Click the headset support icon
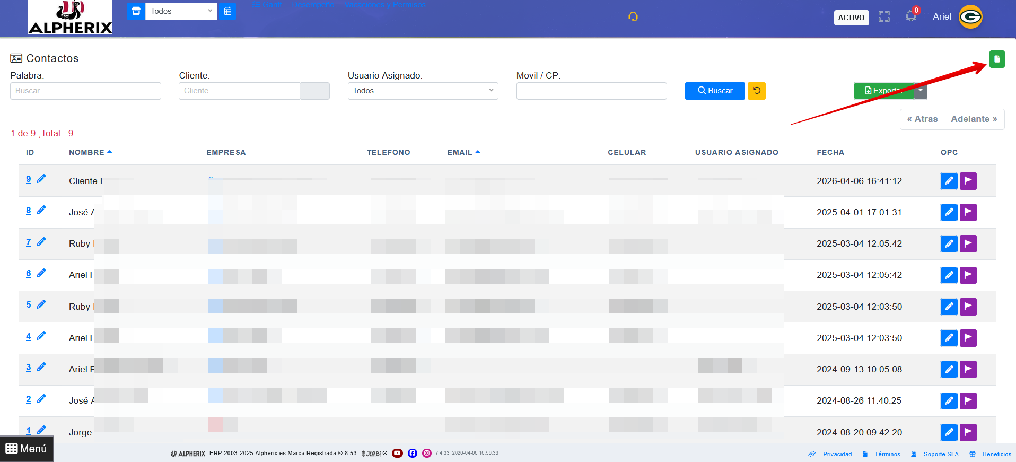 [633, 16]
